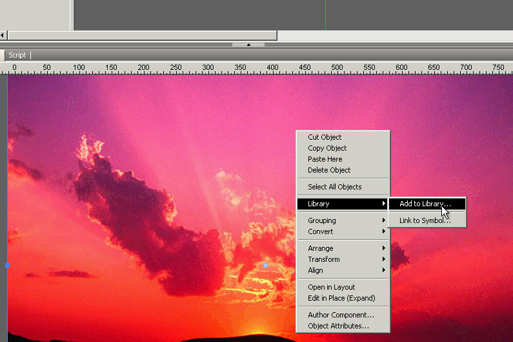Click the blue selection handle on left edge
513x342 pixels.
[x=7, y=265]
